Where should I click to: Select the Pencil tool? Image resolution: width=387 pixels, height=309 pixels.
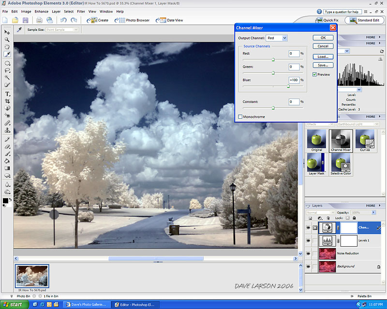click(7, 139)
